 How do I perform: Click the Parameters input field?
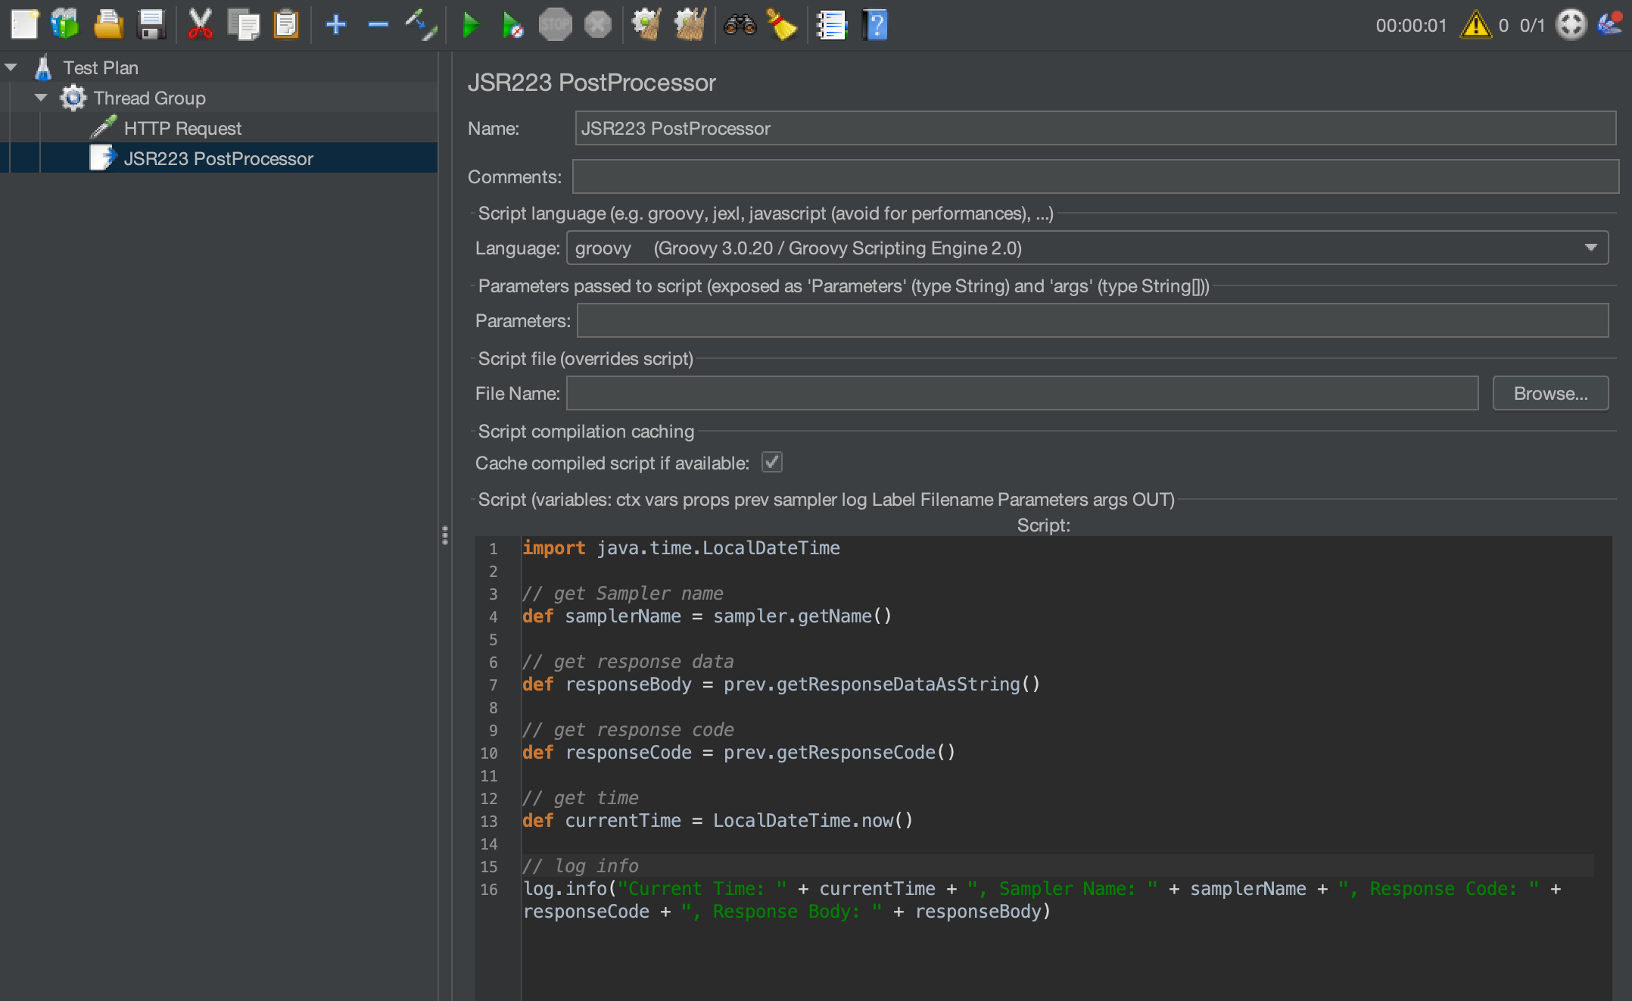coord(1092,320)
